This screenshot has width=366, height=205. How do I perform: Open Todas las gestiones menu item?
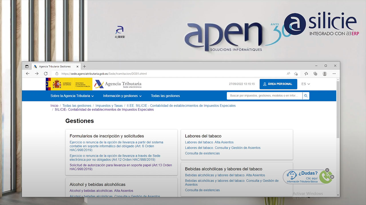[x=165, y=96]
